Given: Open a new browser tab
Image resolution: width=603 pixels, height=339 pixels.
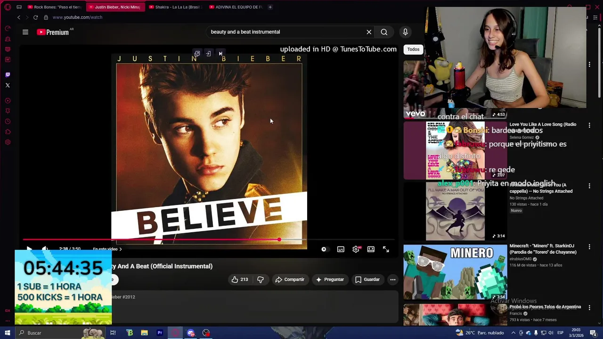Looking at the screenshot, I should [x=270, y=7].
